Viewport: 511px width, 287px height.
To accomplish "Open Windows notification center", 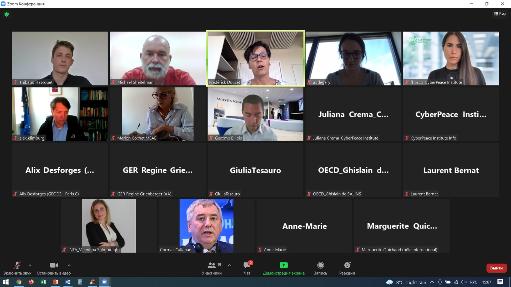I will tap(500, 282).
